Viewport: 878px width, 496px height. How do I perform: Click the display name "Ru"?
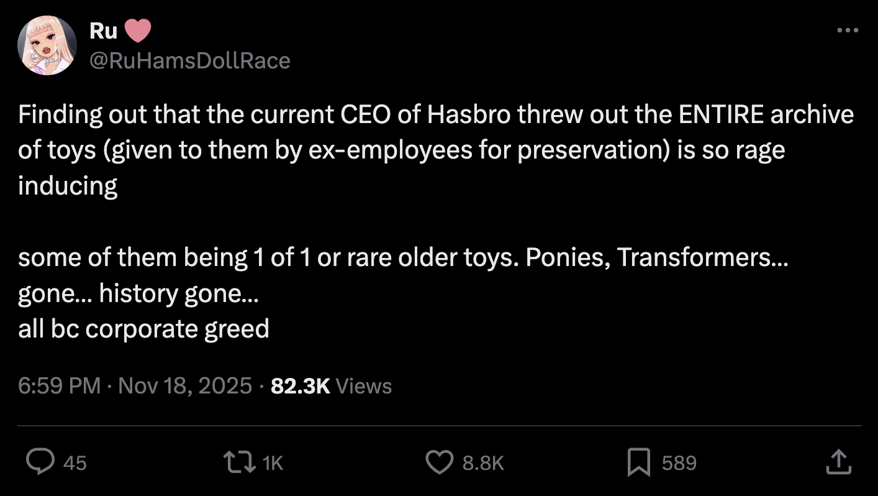click(103, 30)
